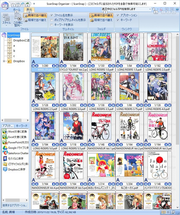Click the main vertical scrollbar down arrow
The width and height of the screenshot is (180, 215).
(177, 208)
